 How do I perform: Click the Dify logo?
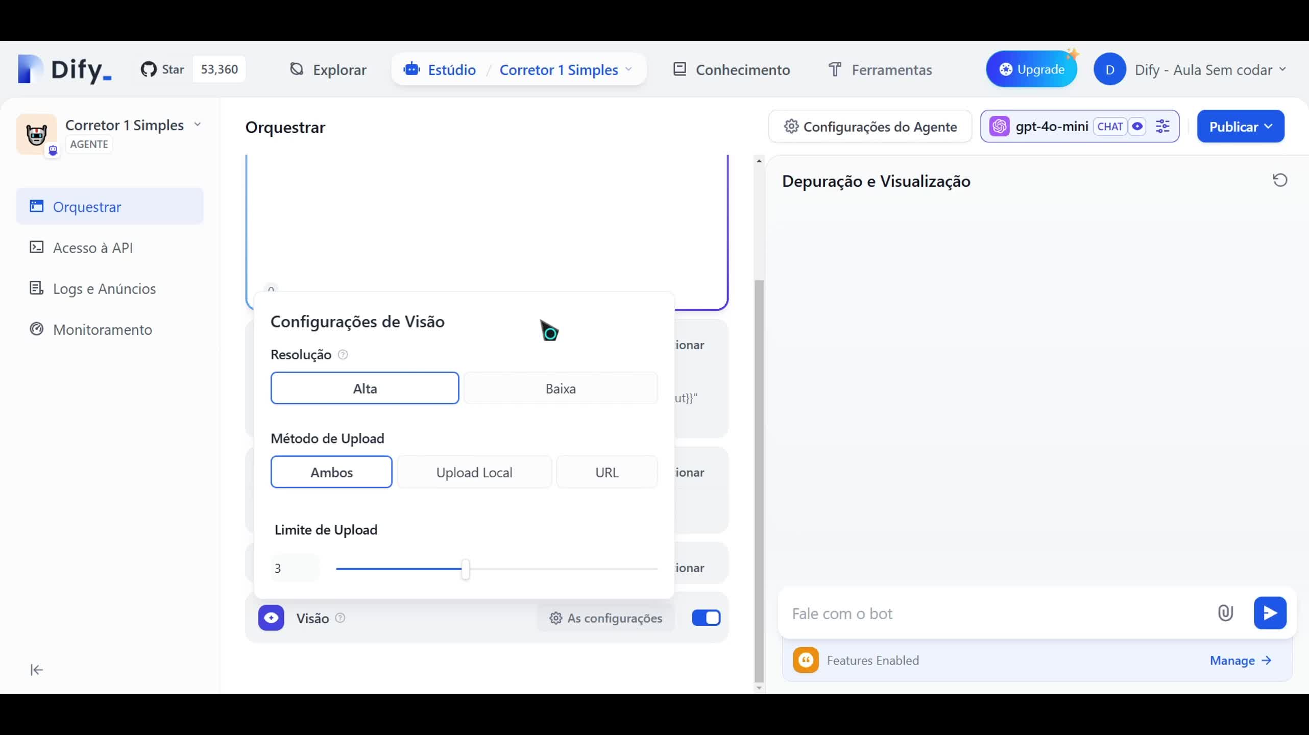pyautogui.click(x=65, y=69)
